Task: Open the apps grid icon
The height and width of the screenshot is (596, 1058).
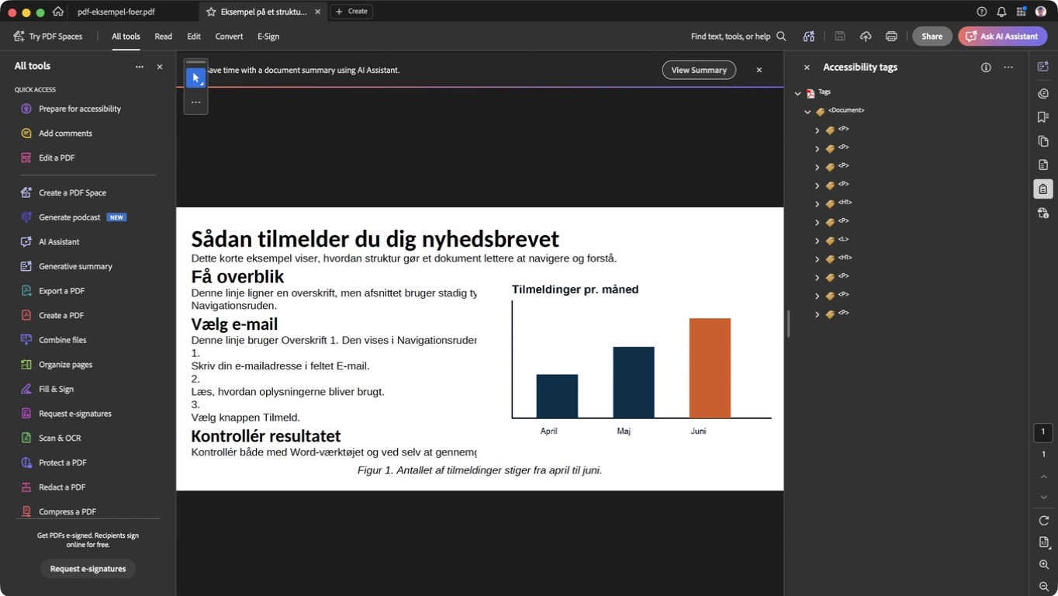Action: [x=1022, y=12]
